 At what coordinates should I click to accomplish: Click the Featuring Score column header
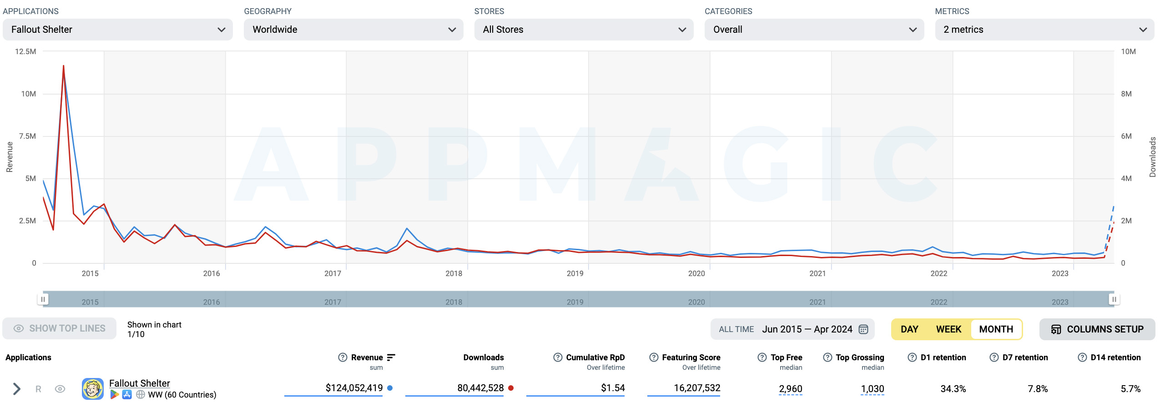691,358
